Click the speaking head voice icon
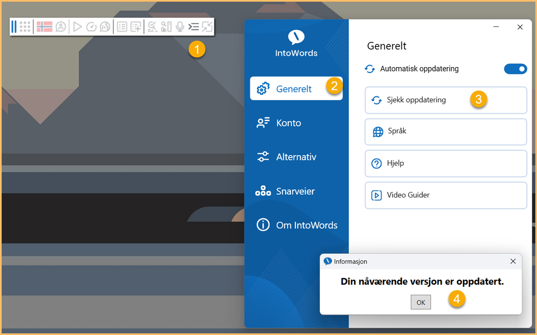The width and height of the screenshot is (537, 335). (x=105, y=27)
